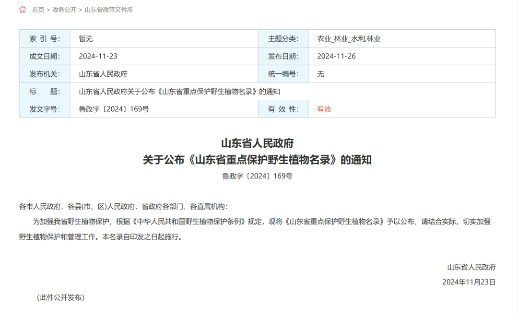The width and height of the screenshot is (518, 318).
Task: Click the 统一编号 value 无
Action: tap(320, 74)
